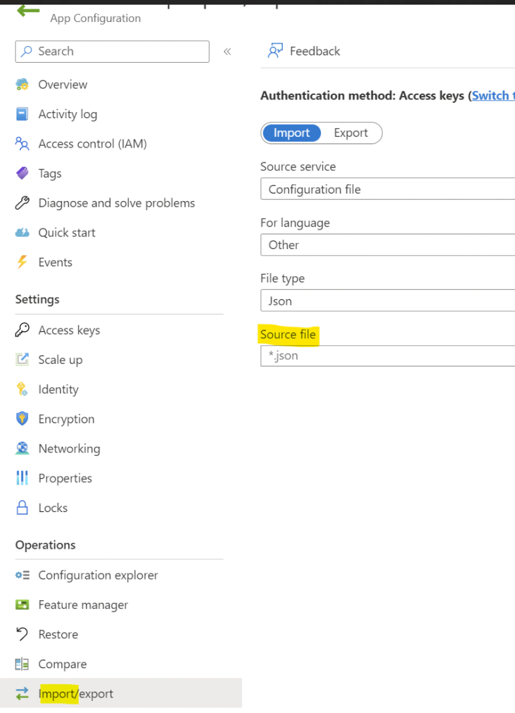Viewport: 515px width, 713px height.
Task: Open the Restore operation
Action: (58, 634)
